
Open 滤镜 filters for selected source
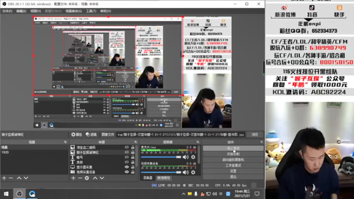(91, 134)
